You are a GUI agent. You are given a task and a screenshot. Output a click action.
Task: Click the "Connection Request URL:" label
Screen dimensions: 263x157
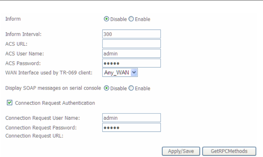[x=34, y=136]
